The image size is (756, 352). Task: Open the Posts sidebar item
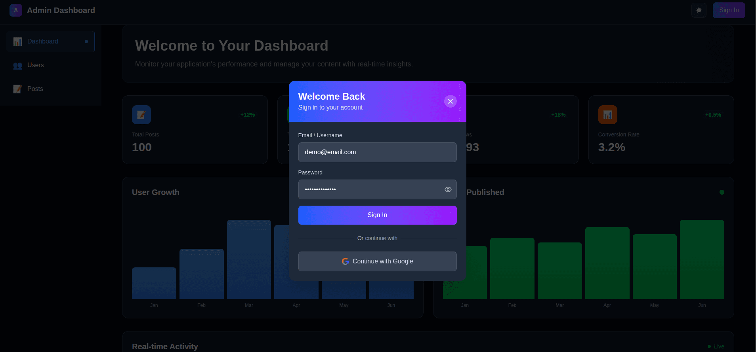click(x=35, y=89)
